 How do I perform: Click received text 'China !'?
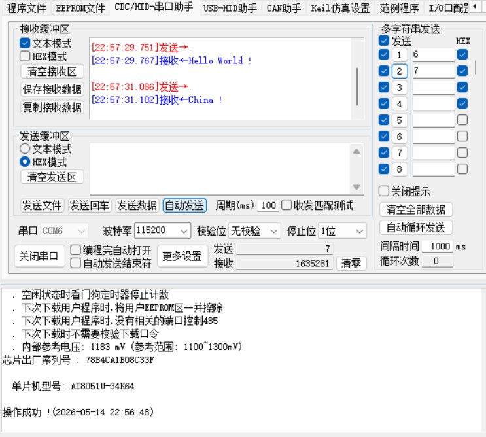click(205, 100)
